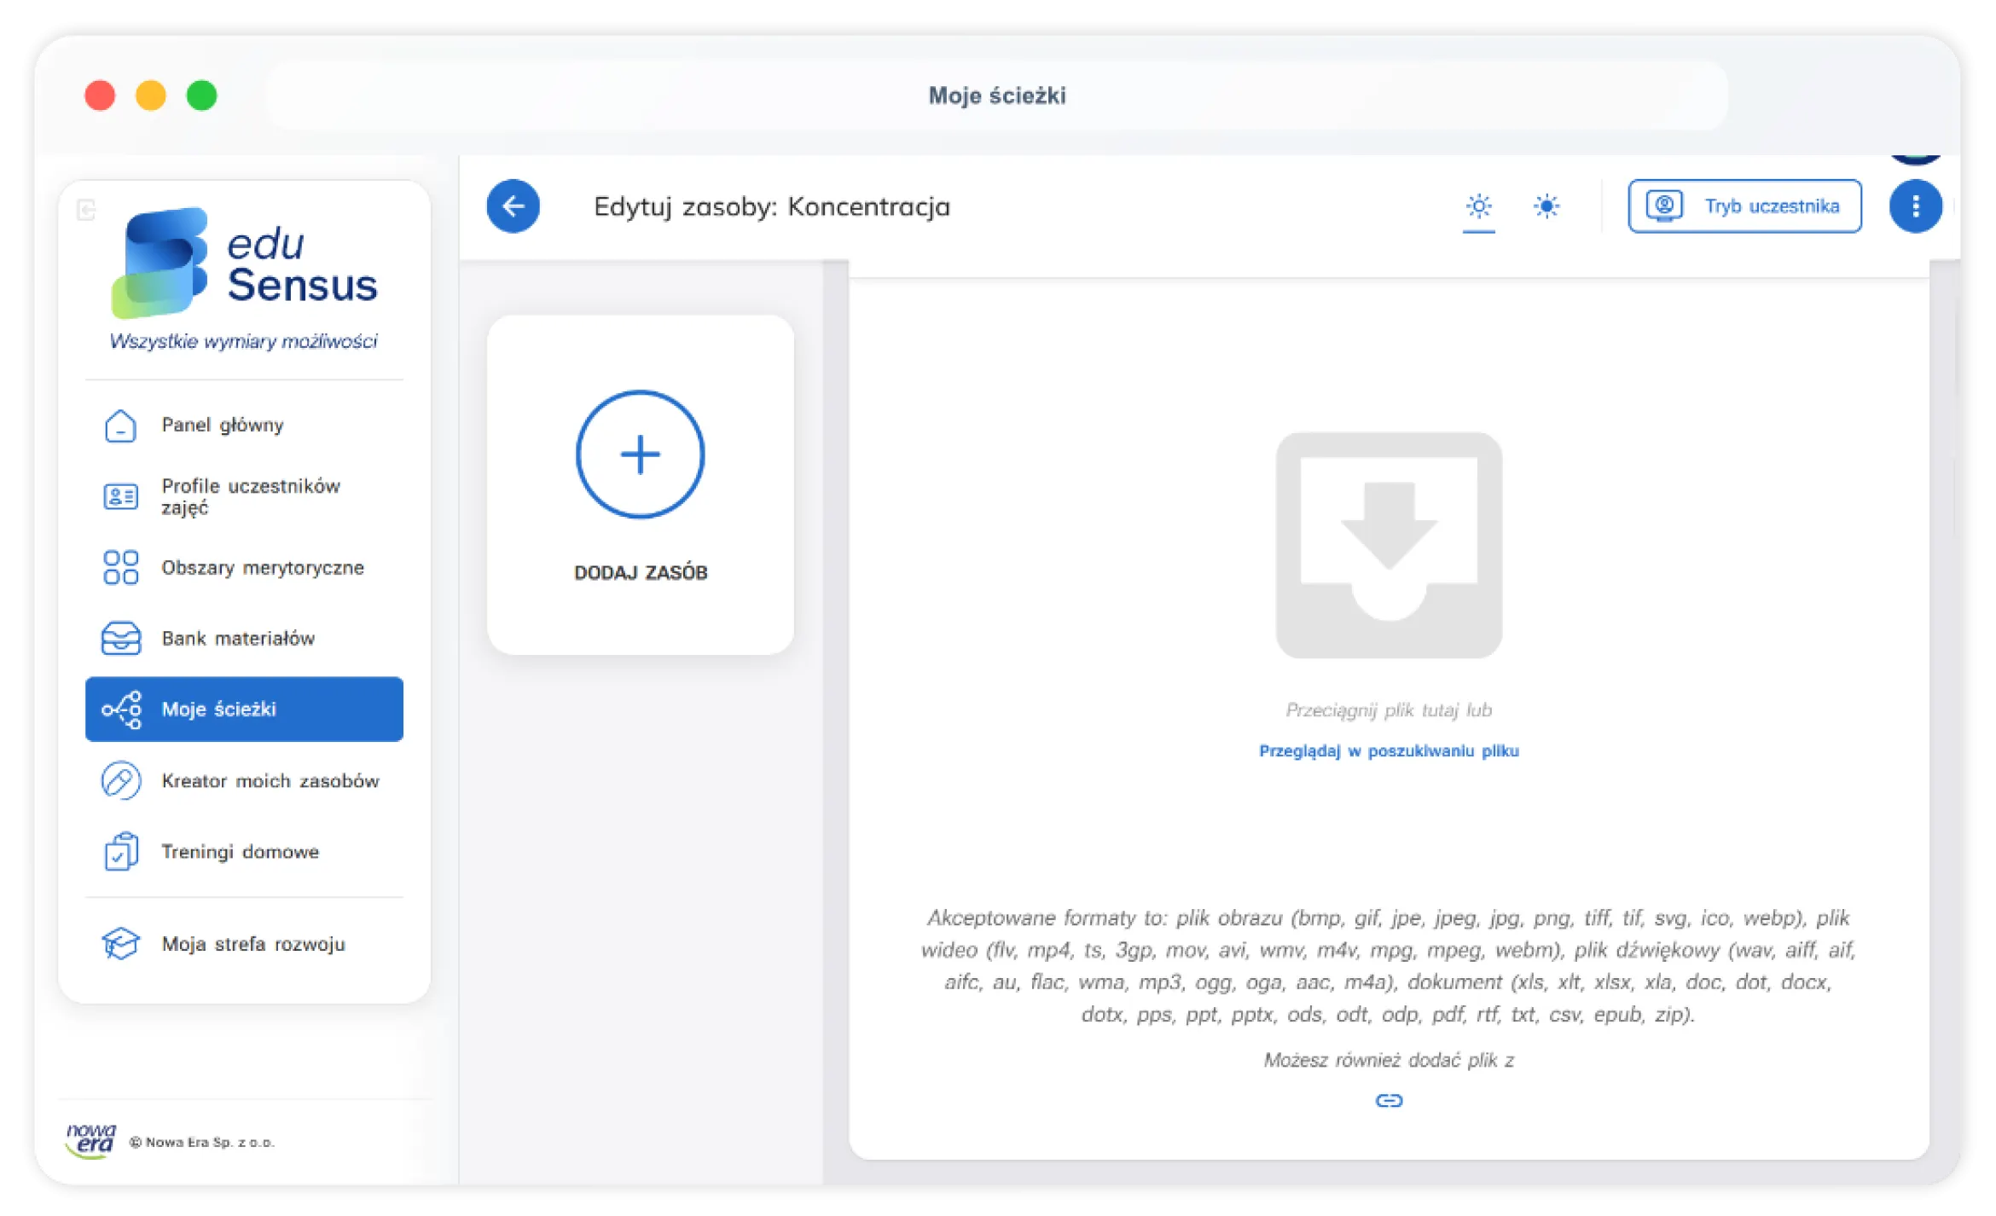Click the DODAJ ZASÓB label
The image size is (1996, 1216).
pos(641,572)
